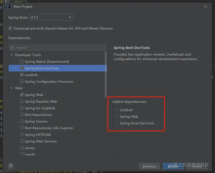Check Spring Reactive Web
The width and height of the screenshot is (215, 173).
(22, 101)
